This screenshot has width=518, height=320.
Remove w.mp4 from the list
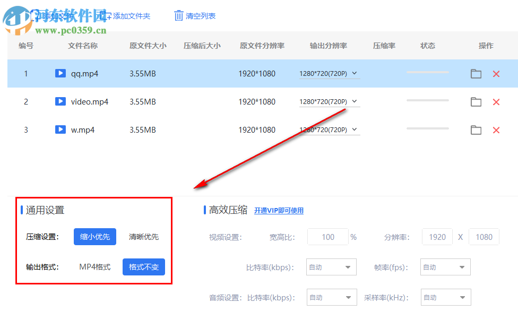496,129
